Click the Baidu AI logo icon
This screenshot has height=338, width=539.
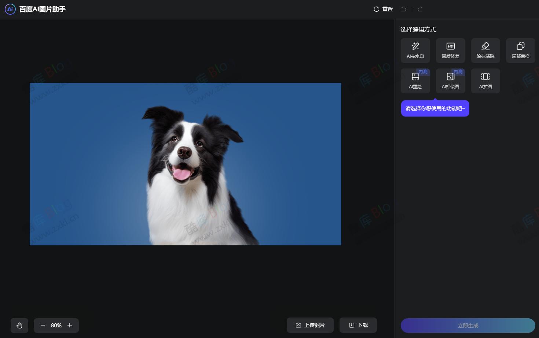pyautogui.click(x=10, y=9)
